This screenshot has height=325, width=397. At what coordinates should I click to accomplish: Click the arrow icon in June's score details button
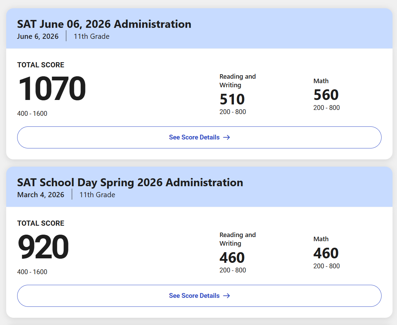tap(227, 137)
